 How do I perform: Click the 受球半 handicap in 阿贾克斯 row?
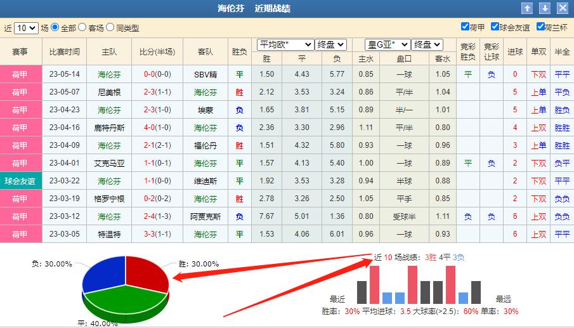(x=404, y=217)
